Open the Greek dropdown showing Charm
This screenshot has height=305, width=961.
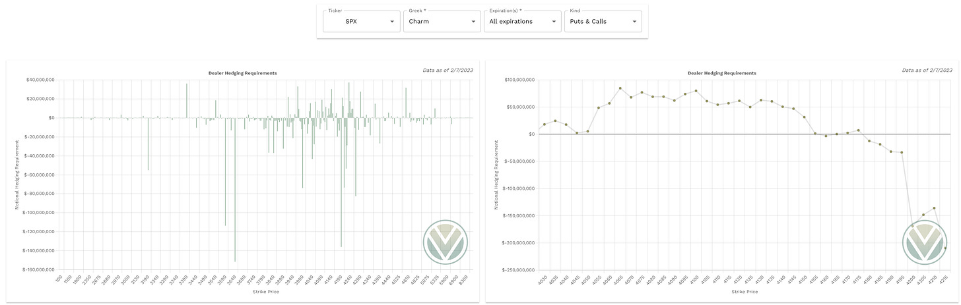tap(442, 21)
